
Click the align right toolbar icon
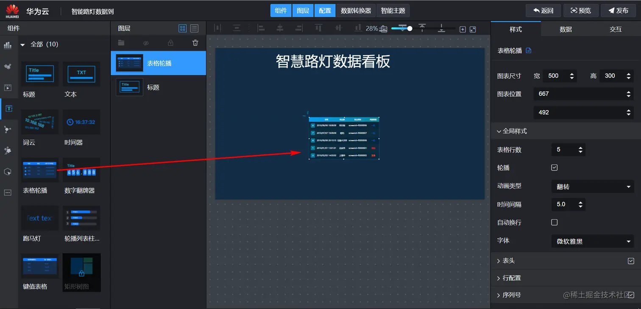(x=299, y=28)
